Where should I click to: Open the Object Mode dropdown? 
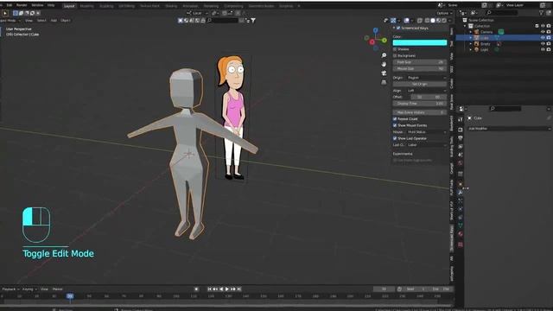[10, 21]
